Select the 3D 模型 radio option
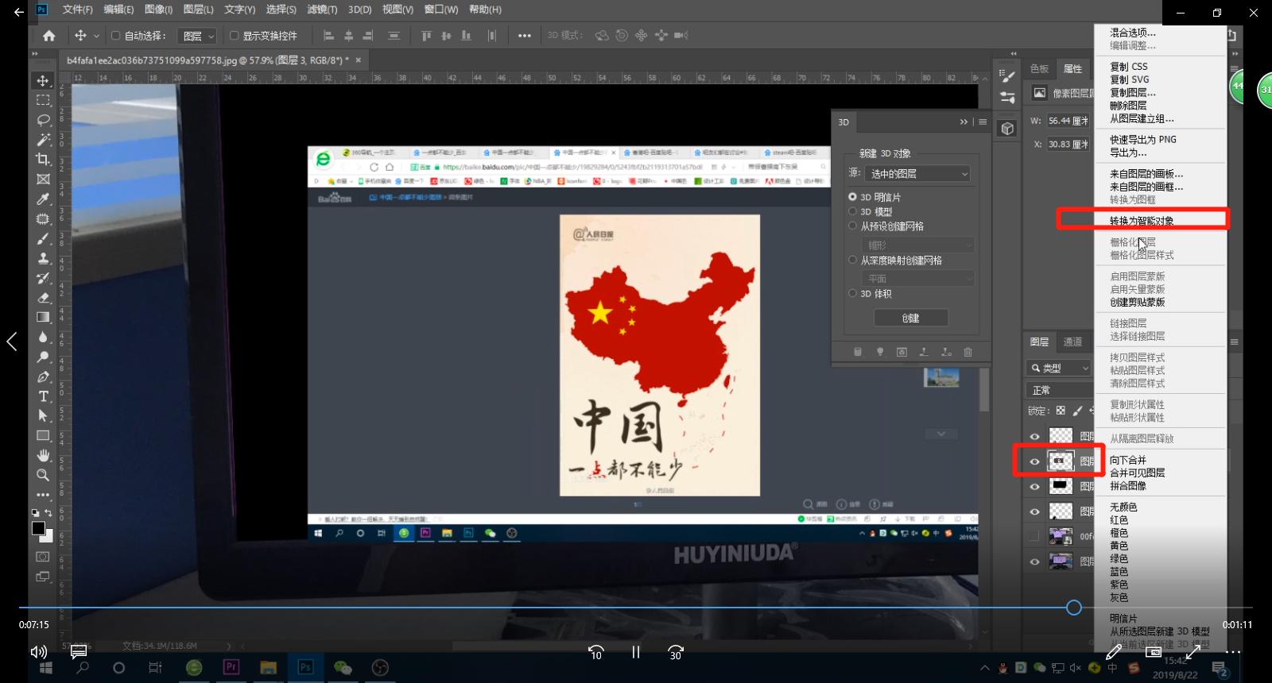The width and height of the screenshot is (1272, 683). click(852, 211)
